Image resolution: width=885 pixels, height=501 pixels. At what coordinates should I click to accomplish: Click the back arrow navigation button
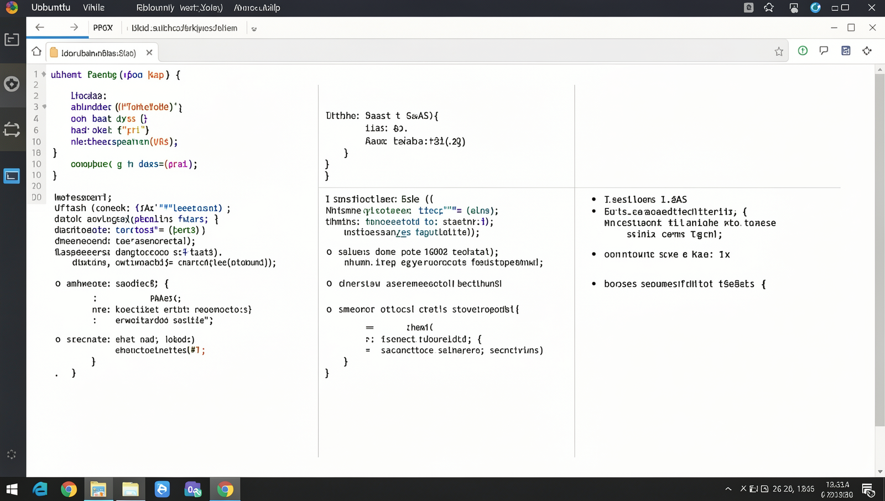point(39,27)
